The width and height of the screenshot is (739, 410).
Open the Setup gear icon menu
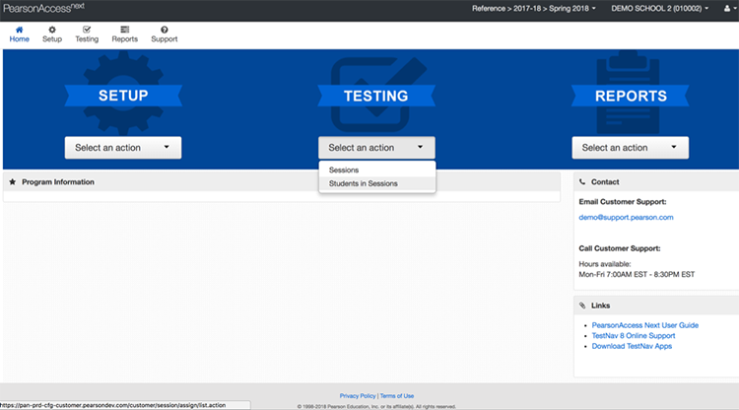[51, 31]
